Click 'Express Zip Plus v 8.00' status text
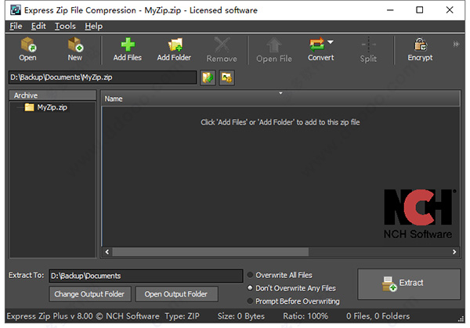 [50, 316]
